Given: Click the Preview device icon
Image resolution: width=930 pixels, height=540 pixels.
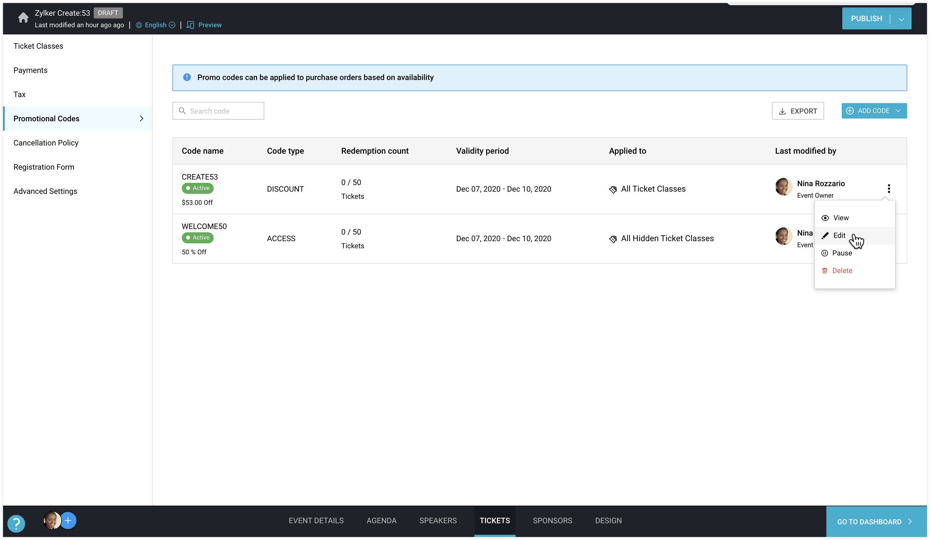Looking at the screenshot, I should pos(191,25).
